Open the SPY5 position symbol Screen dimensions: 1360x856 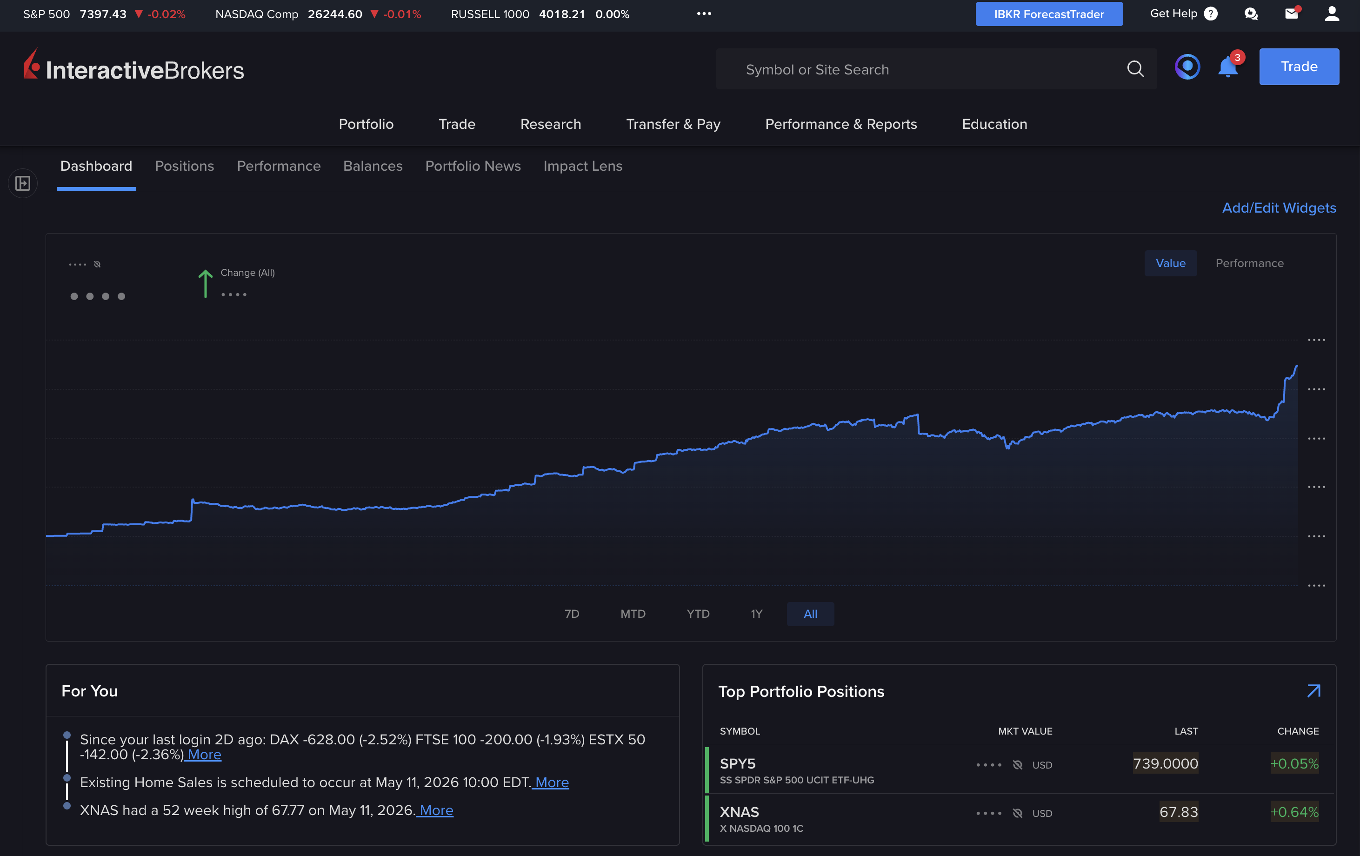pyautogui.click(x=737, y=763)
